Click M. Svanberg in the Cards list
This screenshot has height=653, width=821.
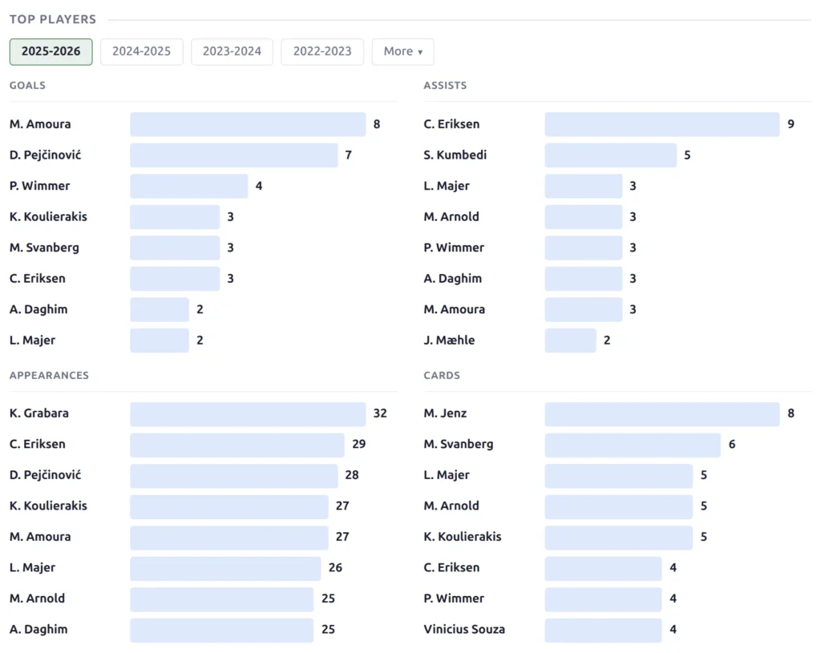tap(459, 444)
